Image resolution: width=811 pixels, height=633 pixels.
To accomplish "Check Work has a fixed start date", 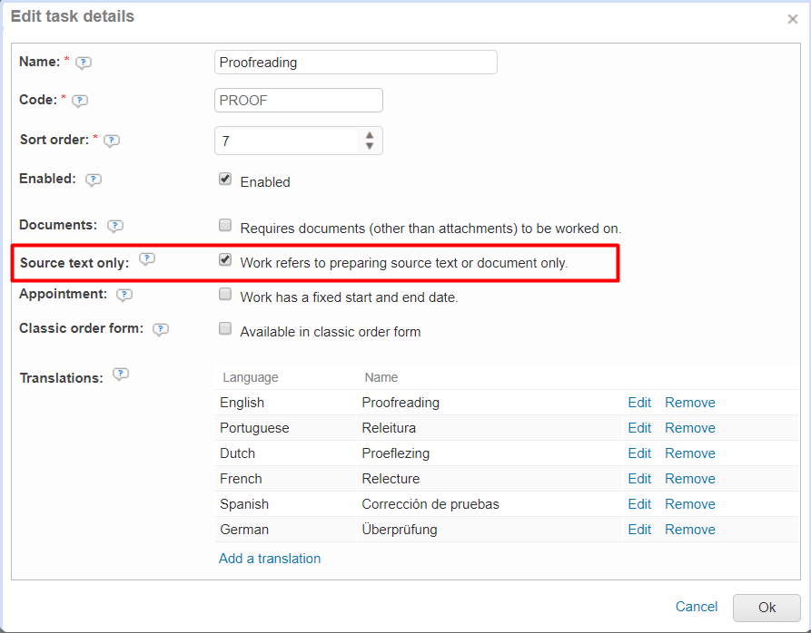I will [x=225, y=294].
